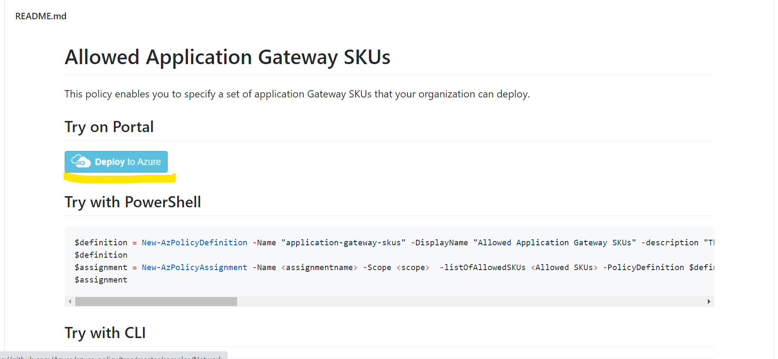778x359 pixels.
Task: Select the README.md file label
Action: [41, 16]
